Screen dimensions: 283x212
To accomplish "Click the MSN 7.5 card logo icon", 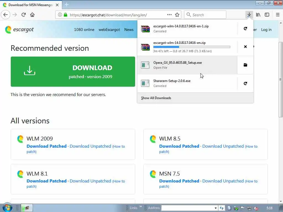I will click(153, 174).
